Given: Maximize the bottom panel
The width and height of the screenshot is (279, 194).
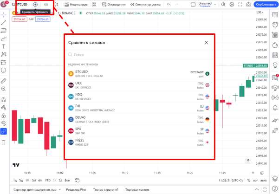Looking at the screenshot, I should coord(265,189).
